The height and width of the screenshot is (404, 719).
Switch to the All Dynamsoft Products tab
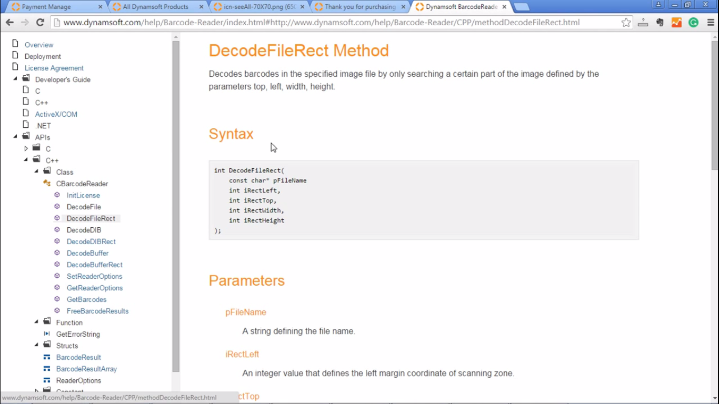(x=156, y=7)
